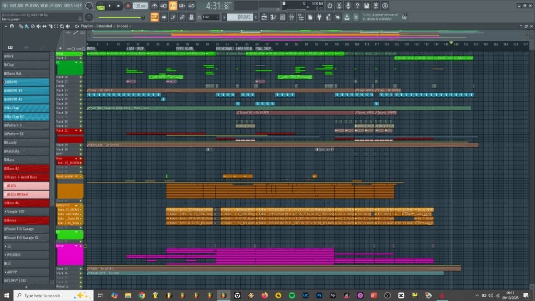Enable the metronome icon
Image resolution: width=535 pixels, height=301 pixels.
point(155,5)
